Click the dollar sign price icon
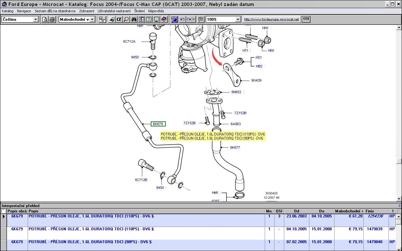 tap(149, 19)
